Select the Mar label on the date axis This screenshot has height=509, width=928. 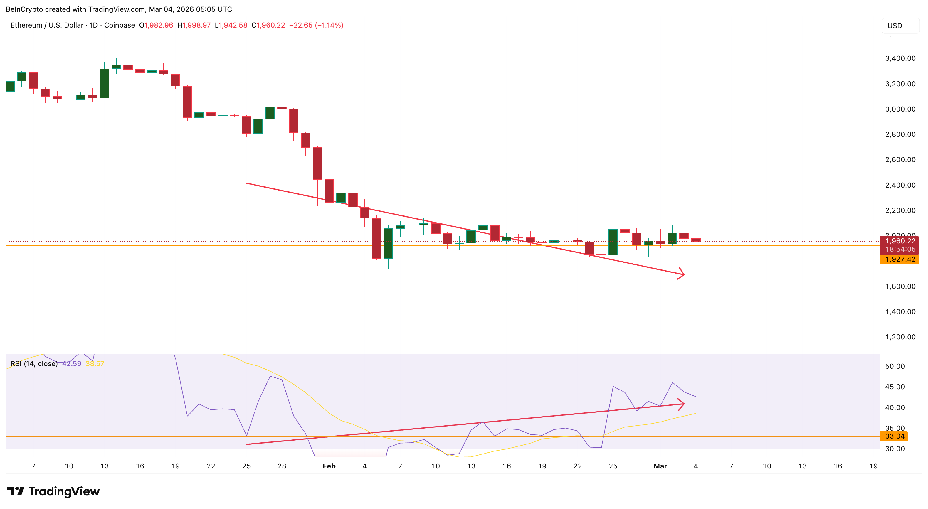coord(661,466)
